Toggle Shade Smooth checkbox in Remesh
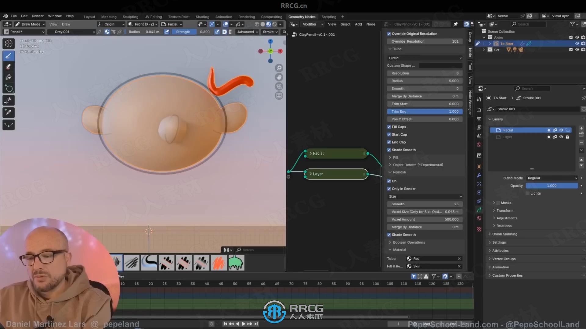Screen dimensions: 586x329 pos(389,235)
